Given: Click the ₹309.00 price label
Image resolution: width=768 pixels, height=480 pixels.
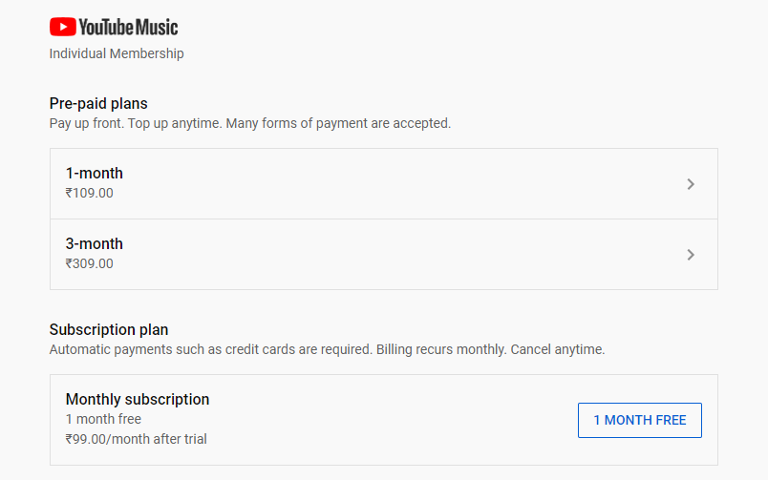Looking at the screenshot, I should pyautogui.click(x=90, y=263).
